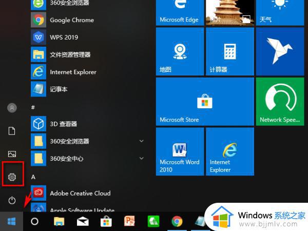
Task: Open the Microsoft Word 2010 tile
Action: (x=180, y=151)
